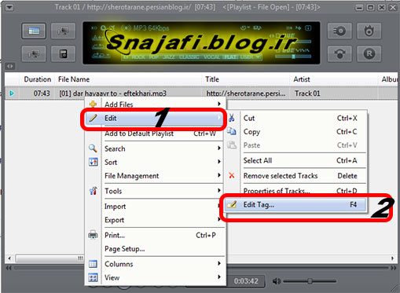Open the playlist editor button
400x293 pixels.
tap(34, 31)
